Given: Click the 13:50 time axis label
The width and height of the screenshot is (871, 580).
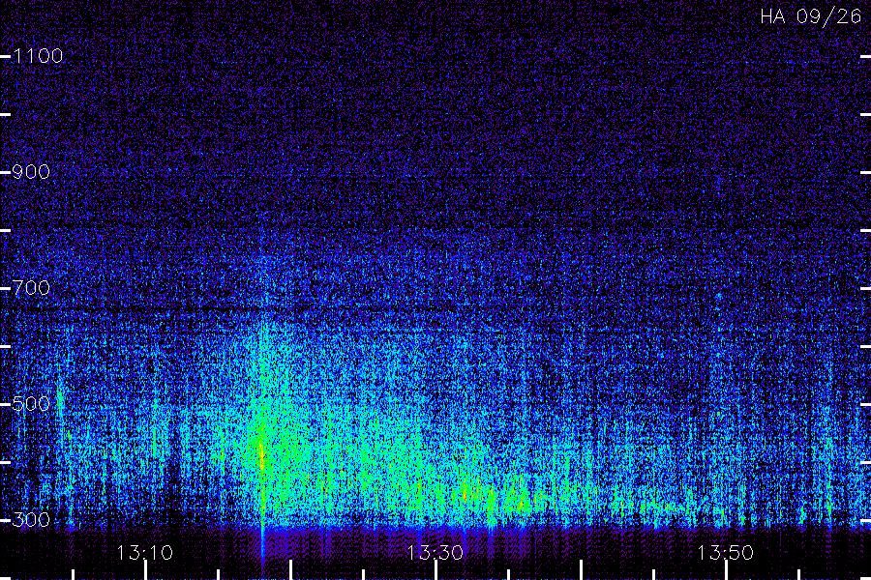Looking at the screenshot, I should point(726,553).
